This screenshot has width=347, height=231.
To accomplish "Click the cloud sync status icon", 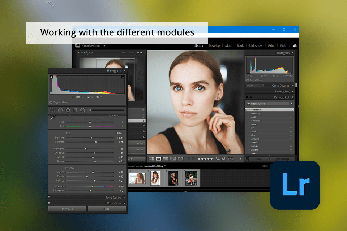I will (x=295, y=45).
